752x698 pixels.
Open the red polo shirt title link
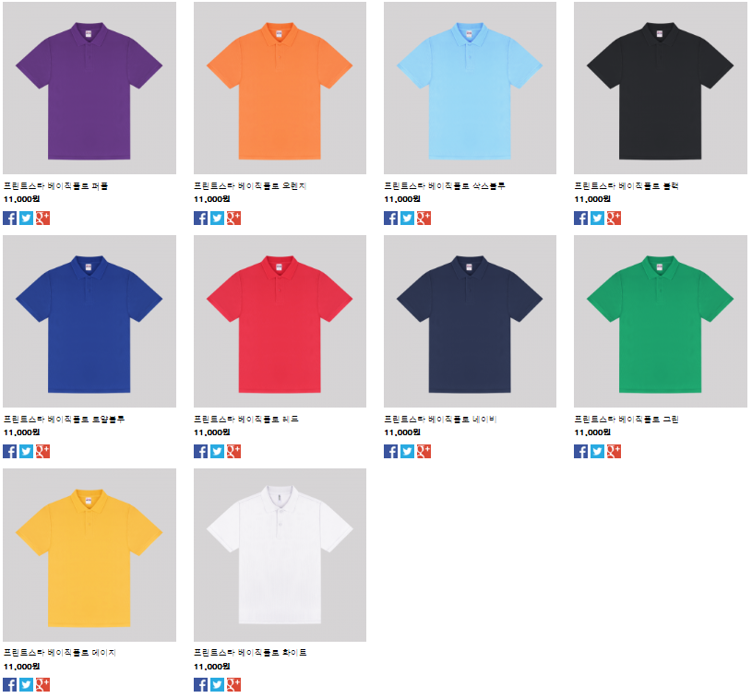(x=246, y=420)
